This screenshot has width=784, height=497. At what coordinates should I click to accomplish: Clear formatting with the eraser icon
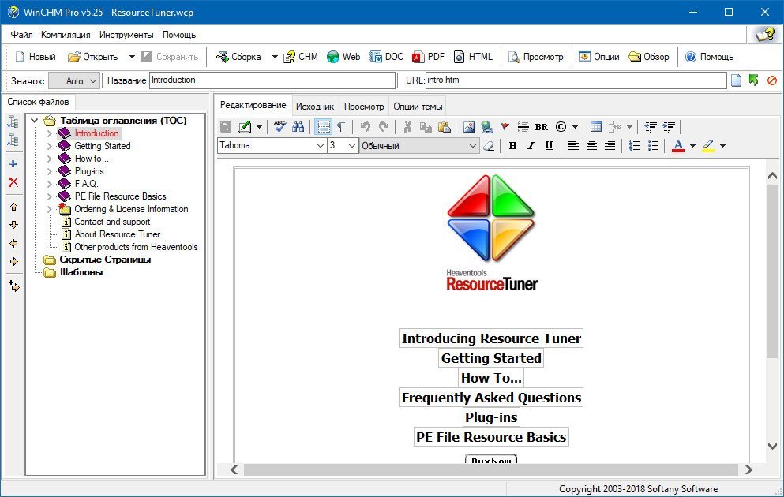point(489,146)
